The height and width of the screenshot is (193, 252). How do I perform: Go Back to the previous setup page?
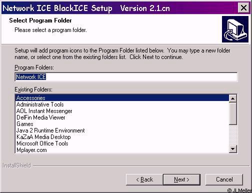pyautogui.click(x=144, y=179)
